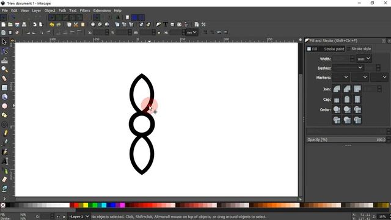Pick the cyan palette swatch
391x220 pixels.
point(104,205)
